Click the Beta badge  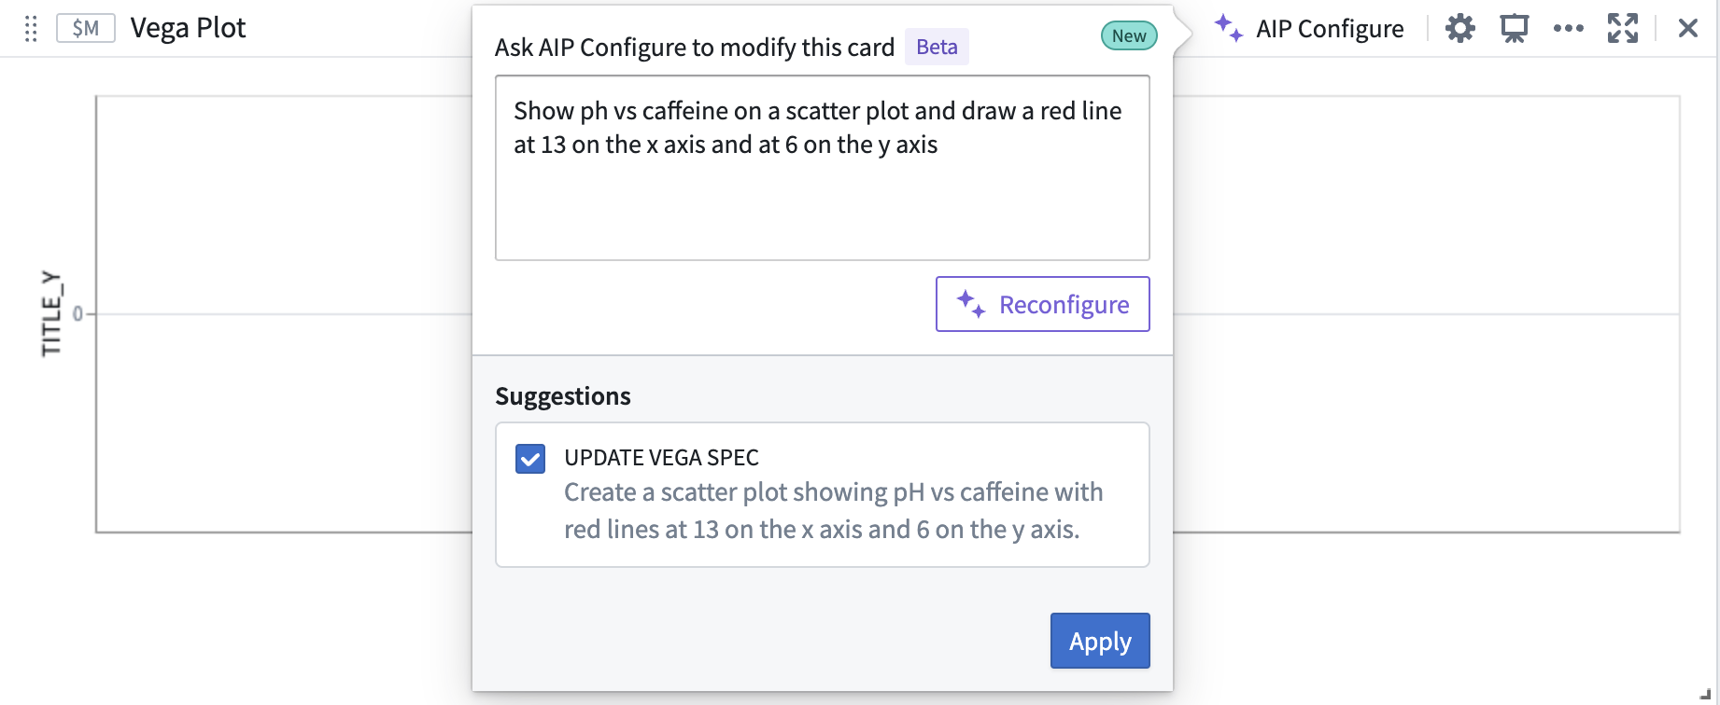pos(937,47)
